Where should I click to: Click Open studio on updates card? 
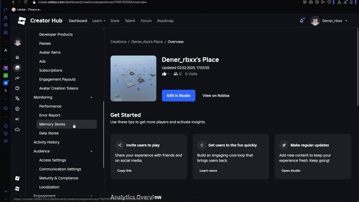tap(291, 171)
